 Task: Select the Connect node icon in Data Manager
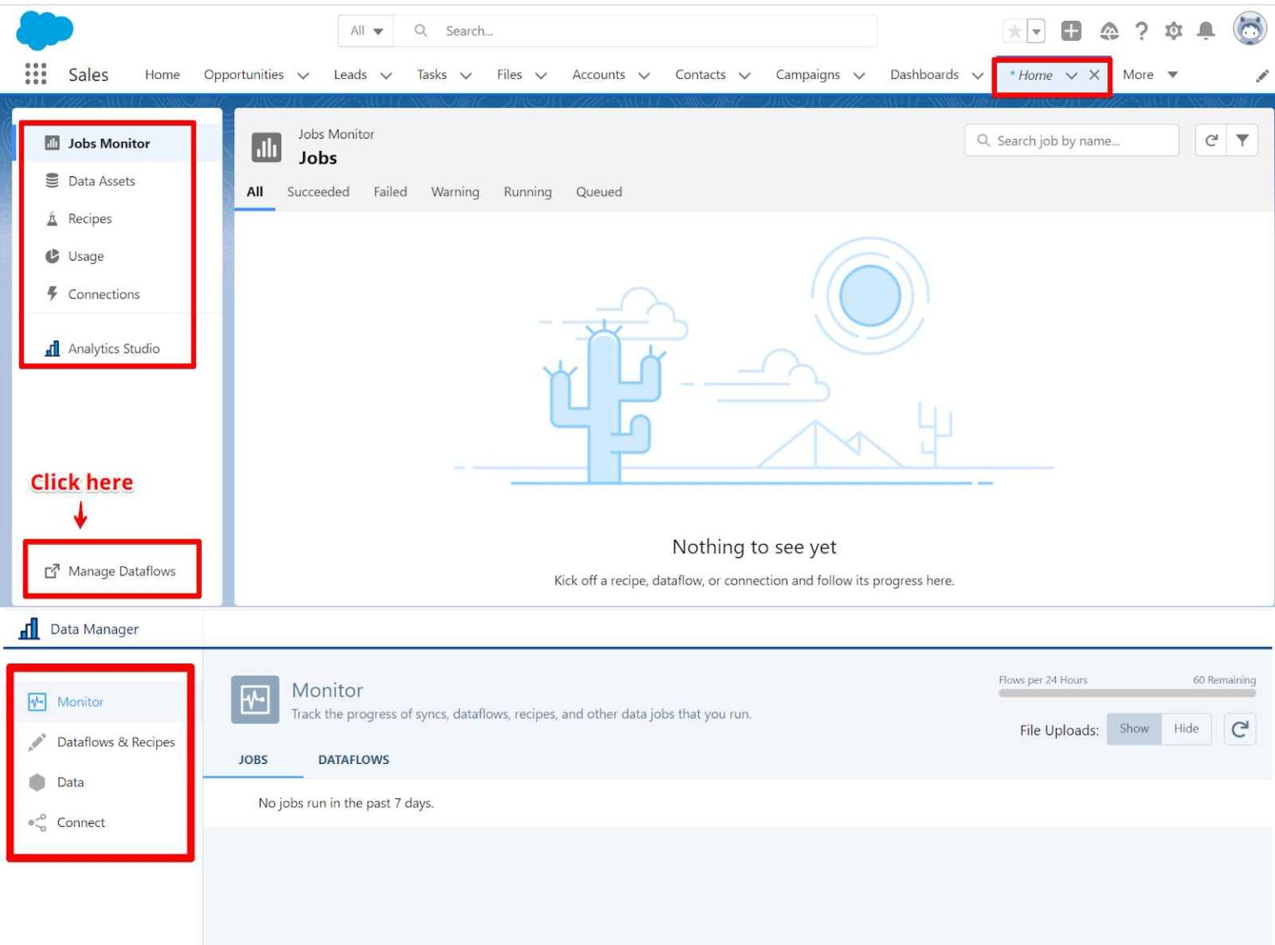pos(37,822)
